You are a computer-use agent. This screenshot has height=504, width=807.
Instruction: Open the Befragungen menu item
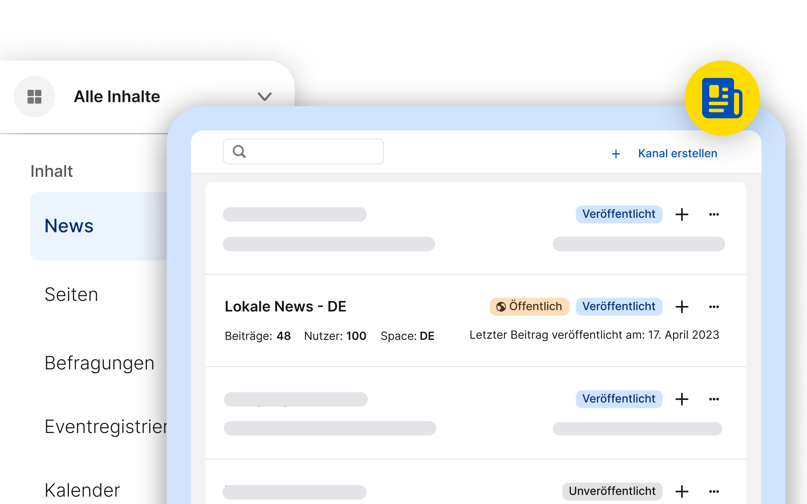coord(99,363)
